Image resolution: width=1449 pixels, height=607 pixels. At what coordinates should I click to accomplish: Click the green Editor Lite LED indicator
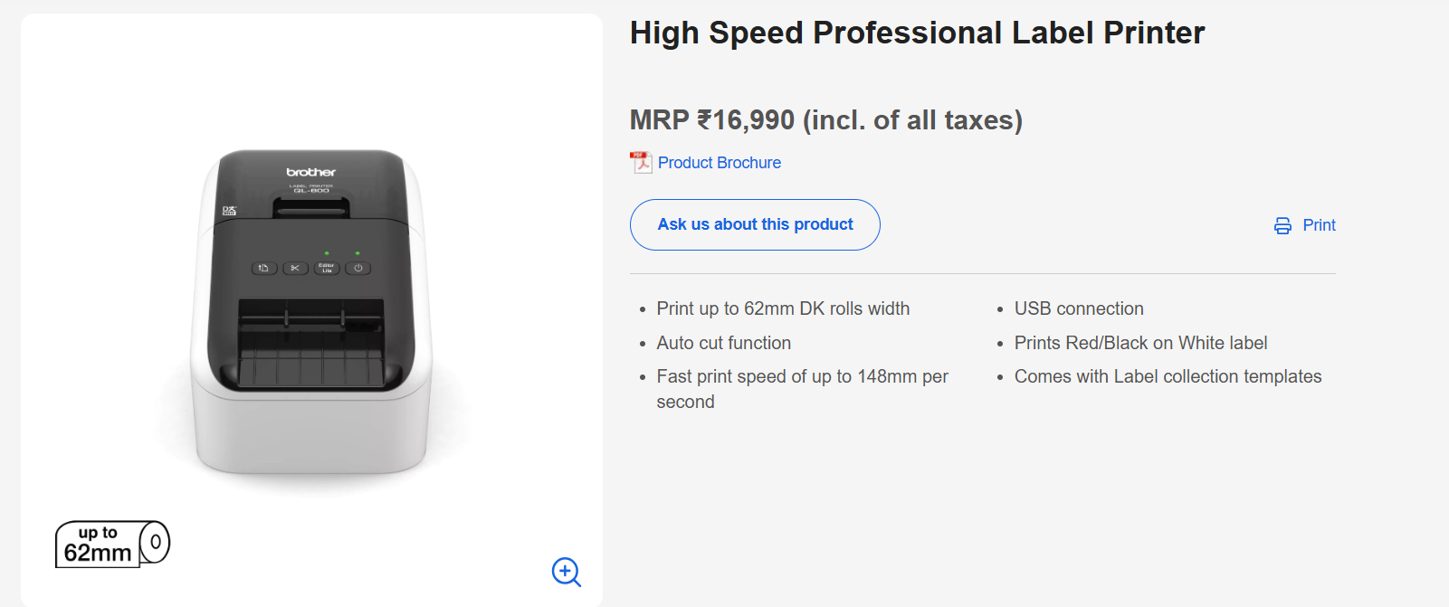327,253
